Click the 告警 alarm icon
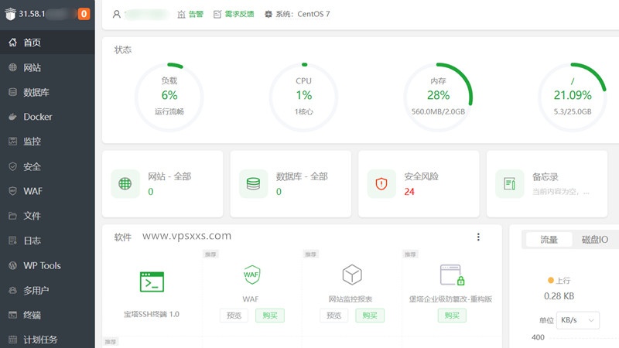Viewport: 619px width, 348px height. [181, 14]
